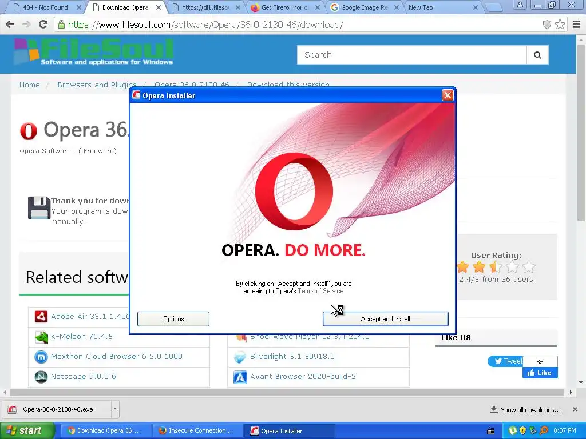
Task: Click the Chrome user profile icon
Action: (x=520, y=5)
